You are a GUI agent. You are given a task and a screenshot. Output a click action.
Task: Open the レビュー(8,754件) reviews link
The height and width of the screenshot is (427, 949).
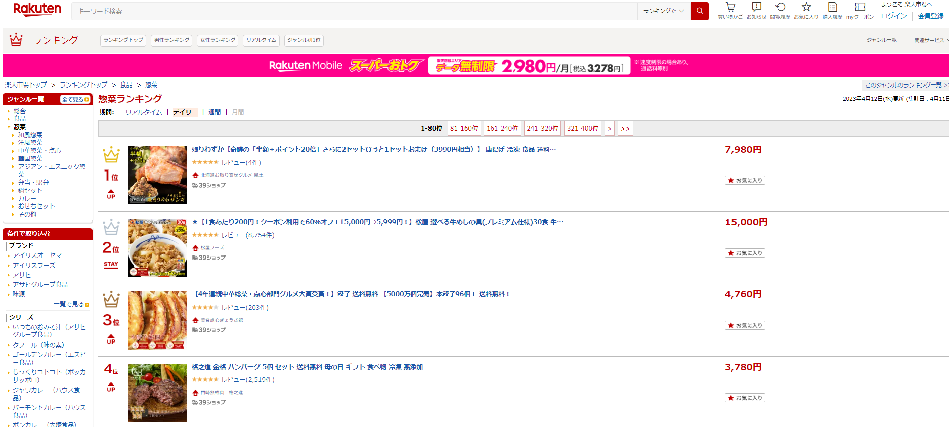(248, 235)
